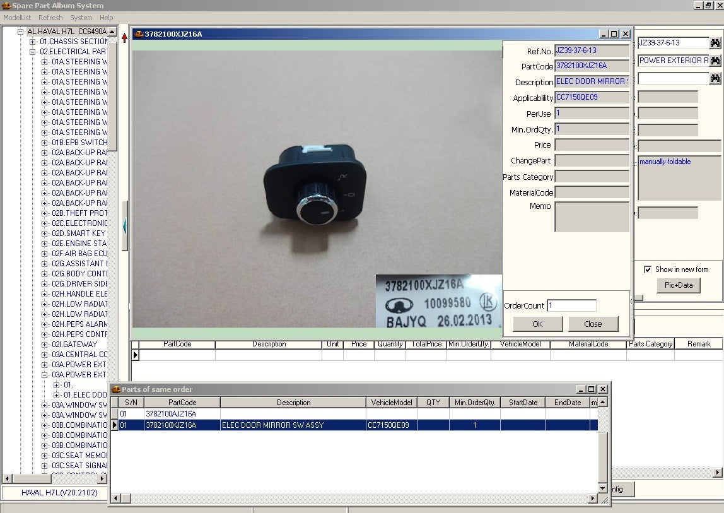
Task: Click the 3782100XJZ16A window title icon
Action: 138,34
